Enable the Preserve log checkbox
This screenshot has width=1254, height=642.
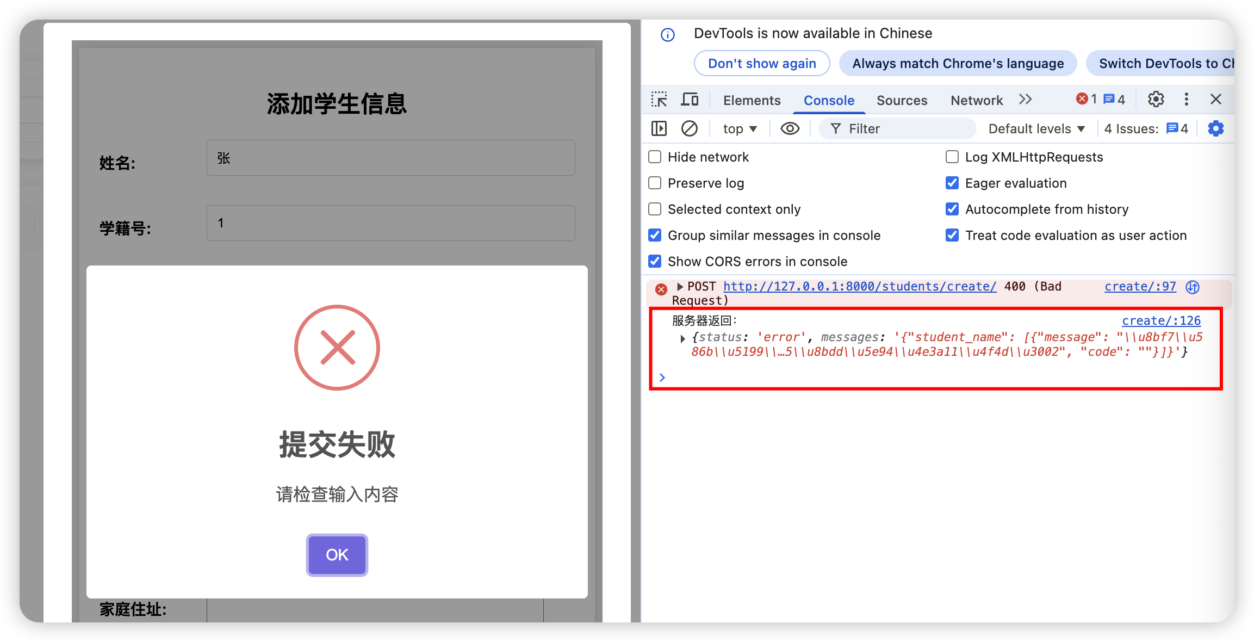pyautogui.click(x=655, y=183)
